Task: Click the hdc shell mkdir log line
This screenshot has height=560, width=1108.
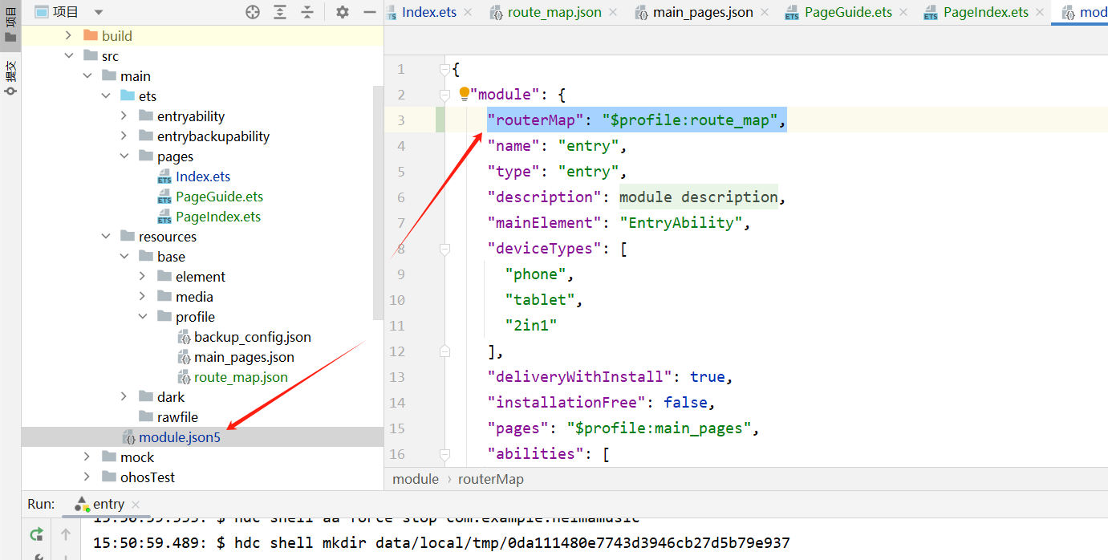Action: [441, 543]
